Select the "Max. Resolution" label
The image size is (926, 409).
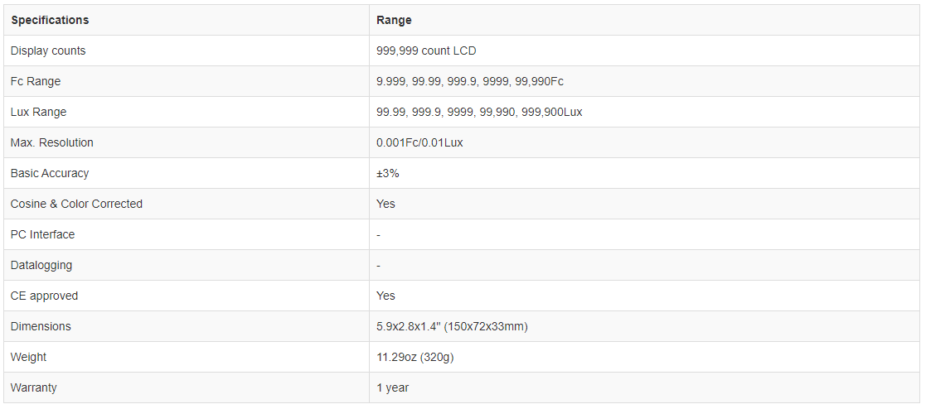pos(52,142)
